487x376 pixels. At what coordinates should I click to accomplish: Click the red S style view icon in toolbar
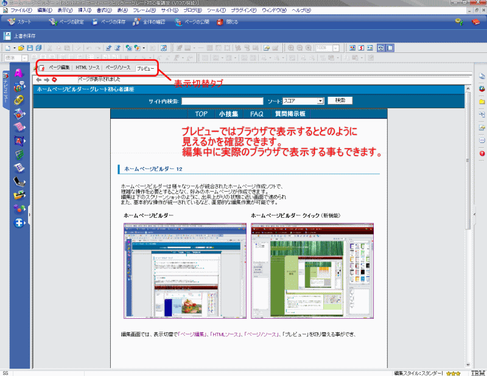point(361,48)
